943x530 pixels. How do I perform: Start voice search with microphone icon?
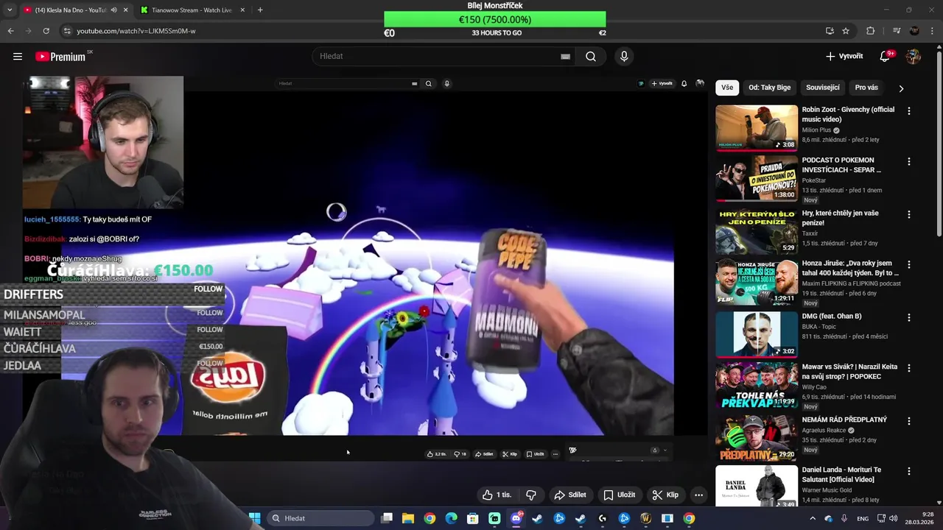(x=624, y=57)
